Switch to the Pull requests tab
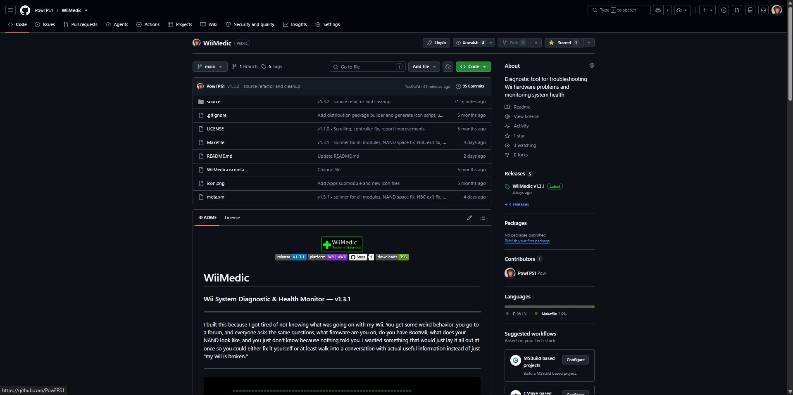 click(x=81, y=24)
